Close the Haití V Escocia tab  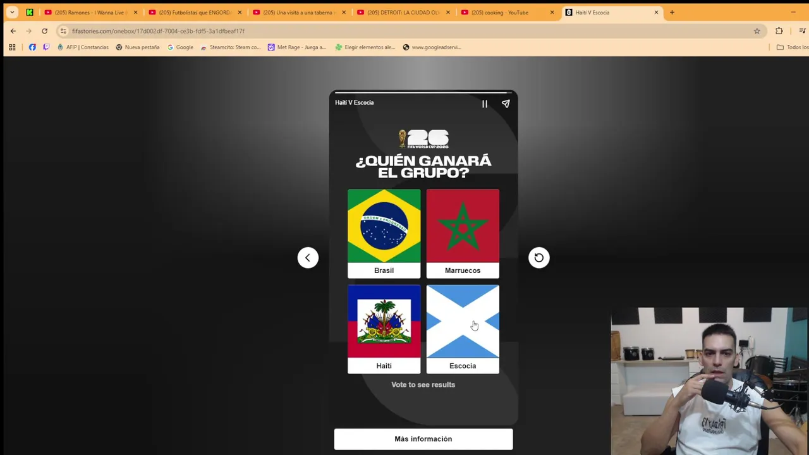tap(656, 13)
